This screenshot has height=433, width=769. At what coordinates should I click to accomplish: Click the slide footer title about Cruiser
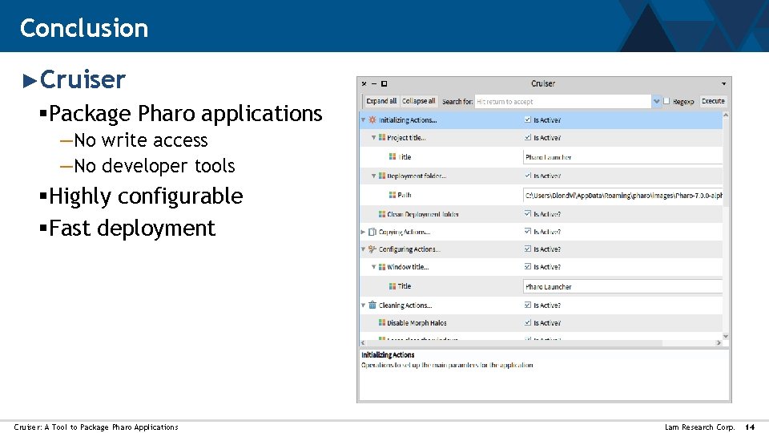point(96,427)
